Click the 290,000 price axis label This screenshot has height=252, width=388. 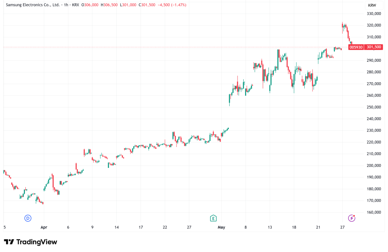click(374, 60)
